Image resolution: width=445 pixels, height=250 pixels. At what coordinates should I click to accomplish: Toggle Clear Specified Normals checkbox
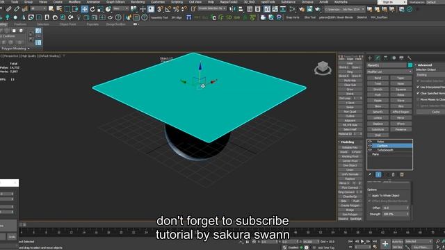(418, 93)
